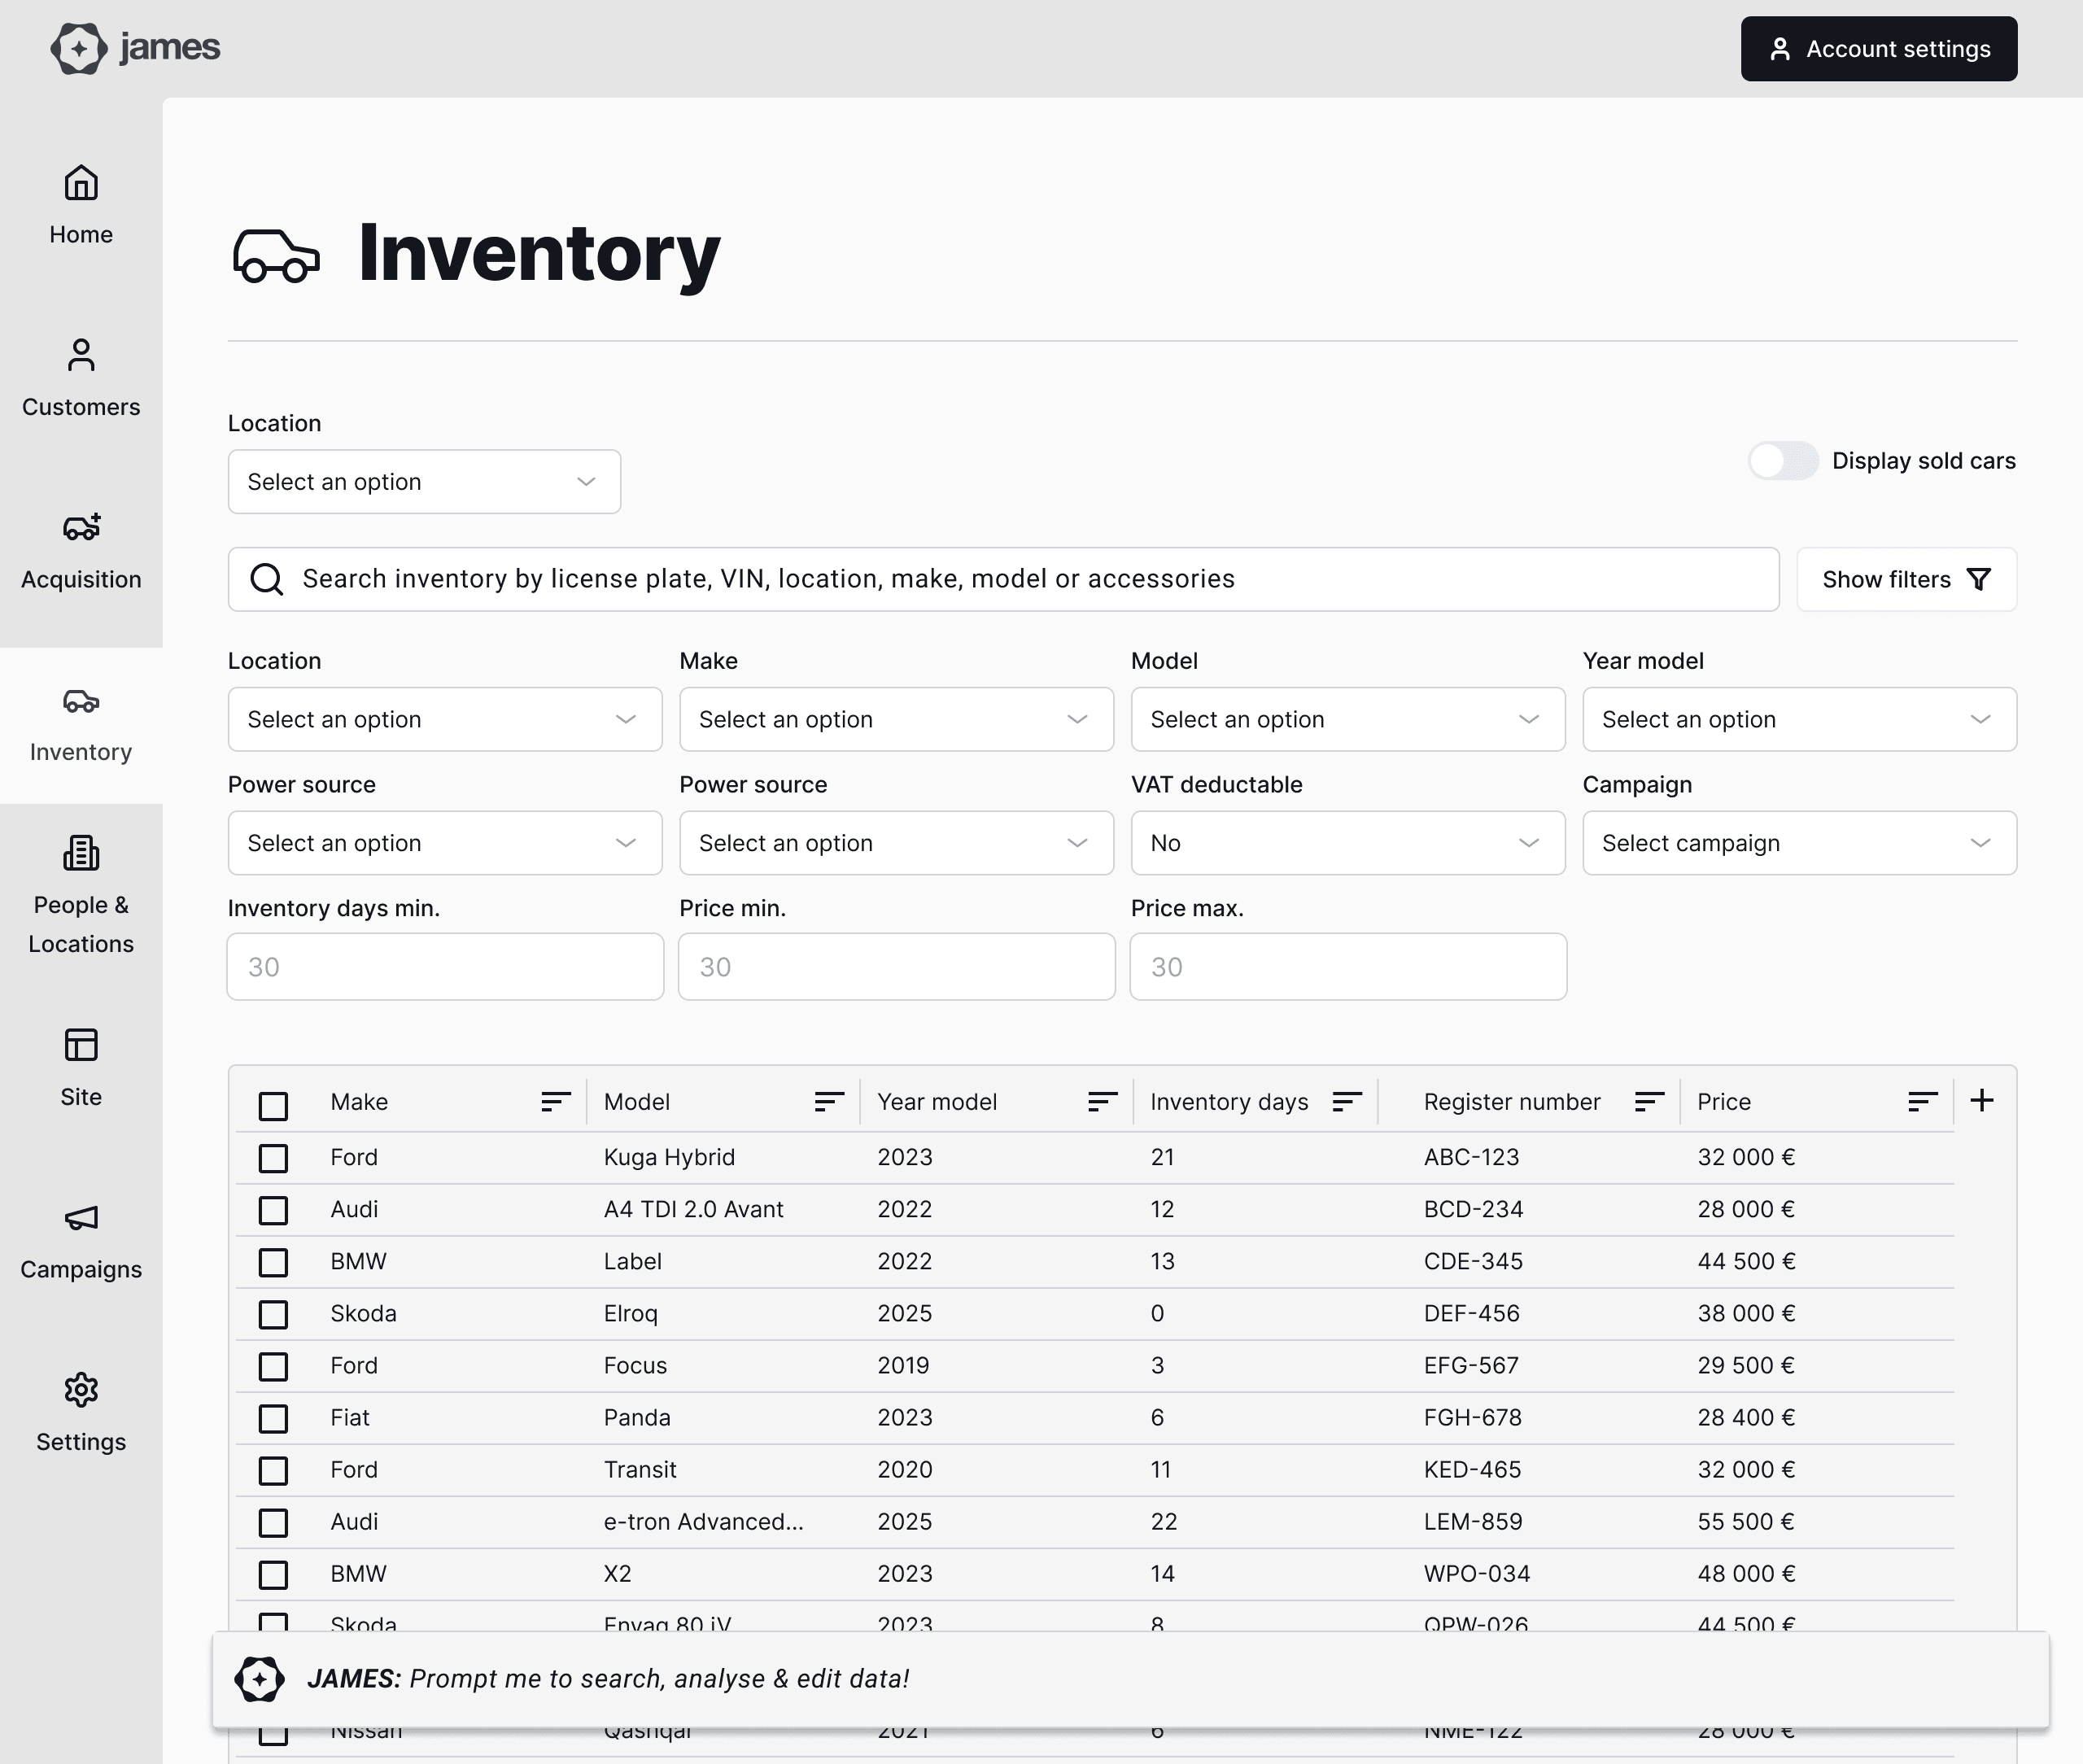This screenshot has height=1764, width=2083.
Task: Select the Ford Focus row checkbox
Action: coord(273,1366)
